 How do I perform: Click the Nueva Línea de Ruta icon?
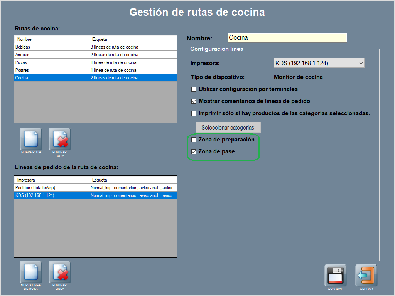pos(31,272)
